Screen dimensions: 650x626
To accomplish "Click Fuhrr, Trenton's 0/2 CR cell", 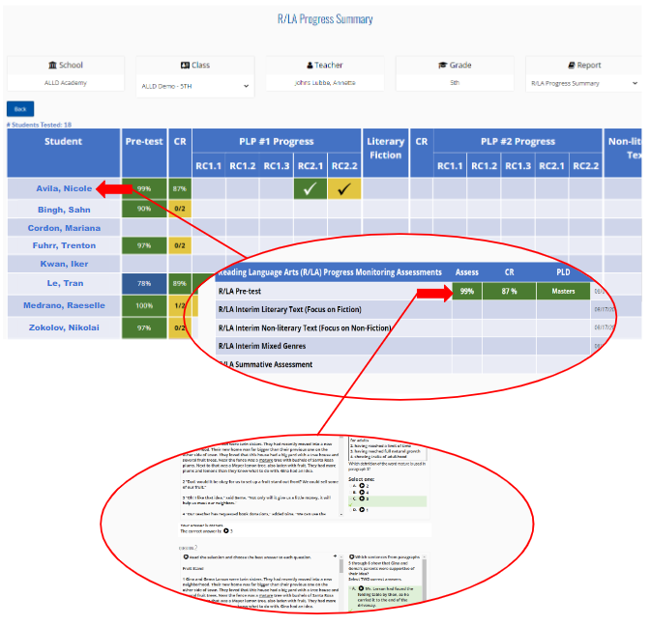I will [x=179, y=246].
